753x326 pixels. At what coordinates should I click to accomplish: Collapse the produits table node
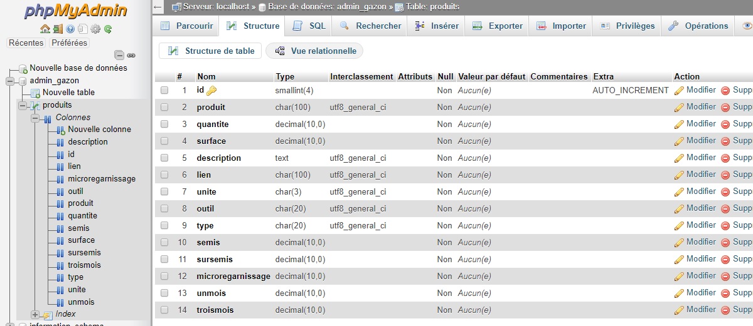(22, 105)
